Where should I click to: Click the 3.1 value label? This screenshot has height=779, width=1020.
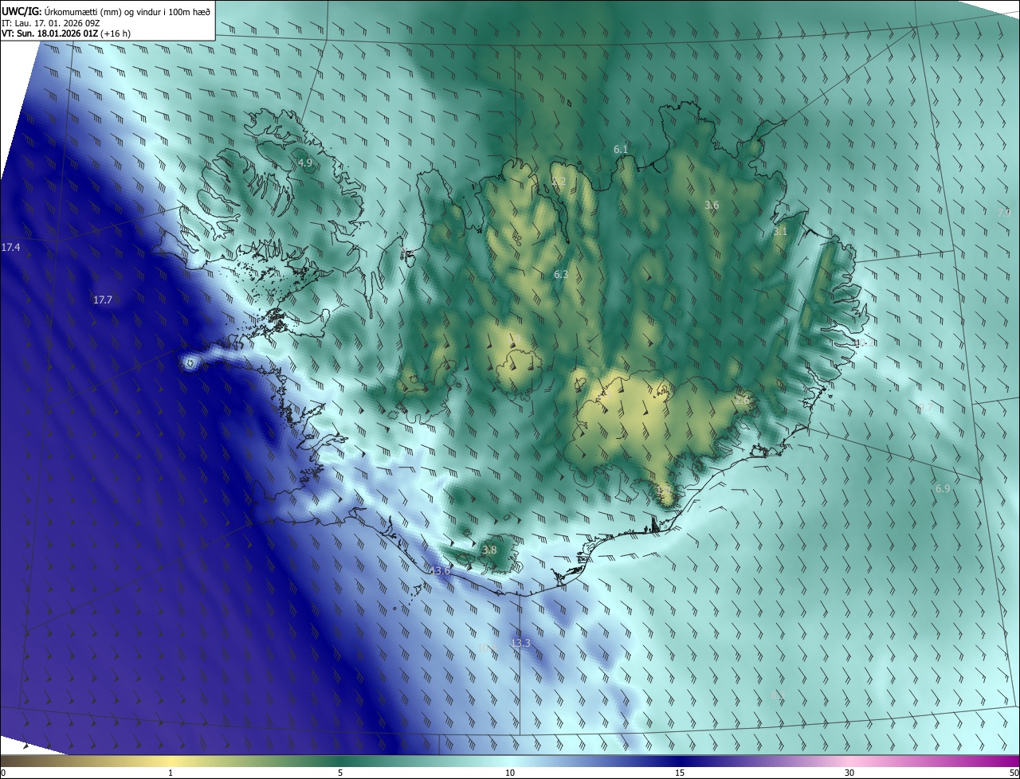[780, 232]
